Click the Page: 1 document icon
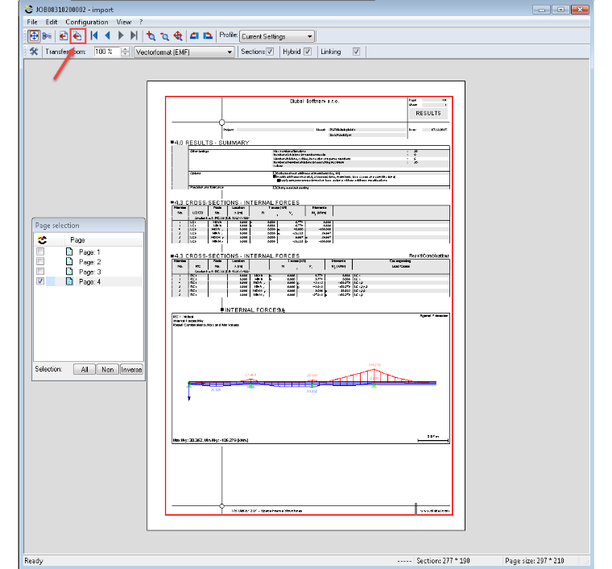Screen dimensions: 612x569 [69, 251]
